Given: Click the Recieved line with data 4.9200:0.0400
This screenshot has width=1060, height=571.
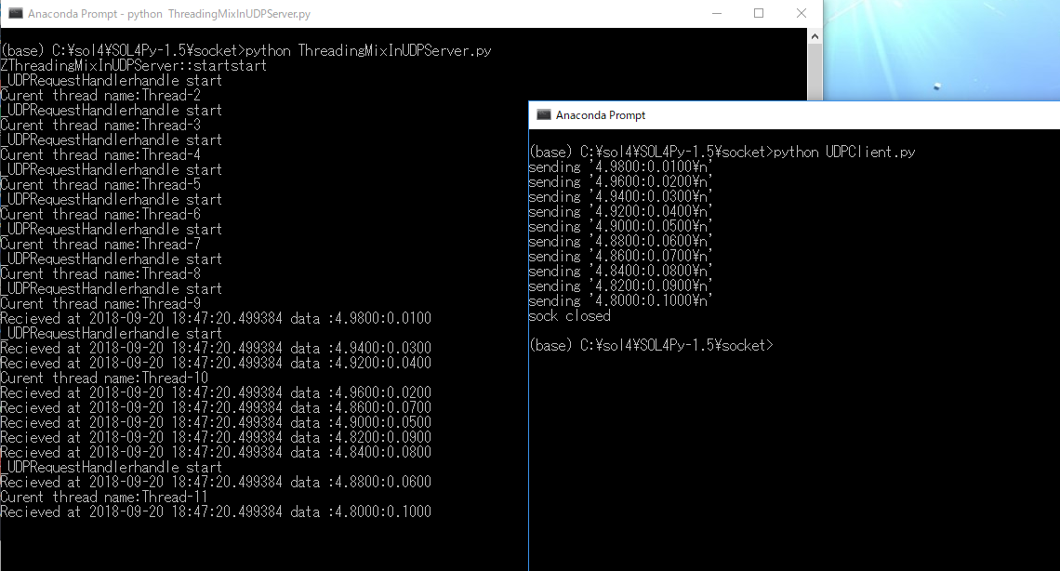Looking at the screenshot, I should click(x=216, y=363).
